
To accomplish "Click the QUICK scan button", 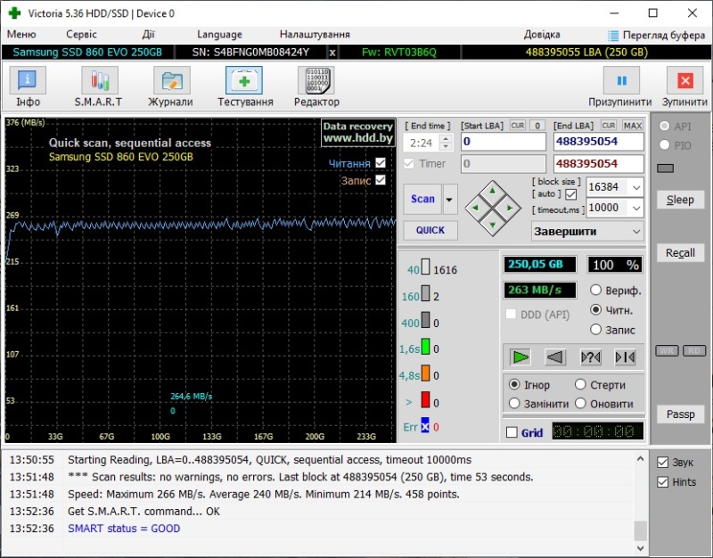I will [x=430, y=230].
